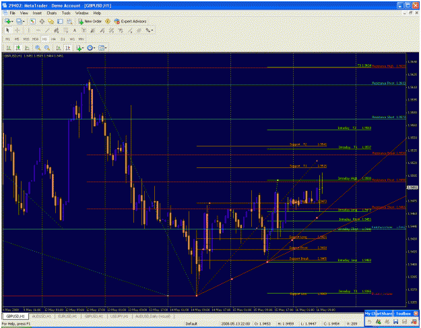Zoom out of the chart
The width and height of the screenshot is (421, 328).
pyautogui.click(x=47, y=48)
